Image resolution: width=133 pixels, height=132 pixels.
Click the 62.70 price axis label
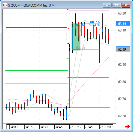[122, 99]
